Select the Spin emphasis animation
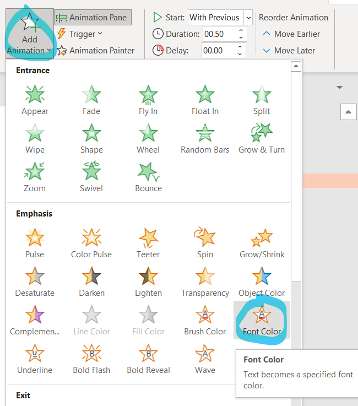 click(x=205, y=243)
